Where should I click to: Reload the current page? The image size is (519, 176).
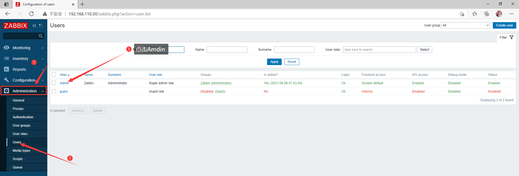coord(31,14)
